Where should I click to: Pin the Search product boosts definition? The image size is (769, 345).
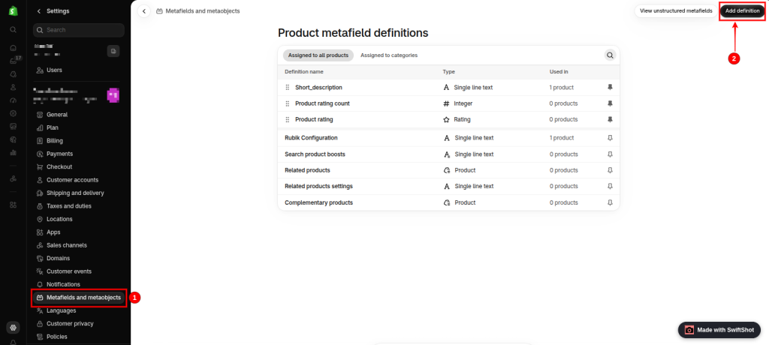click(x=610, y=154)
